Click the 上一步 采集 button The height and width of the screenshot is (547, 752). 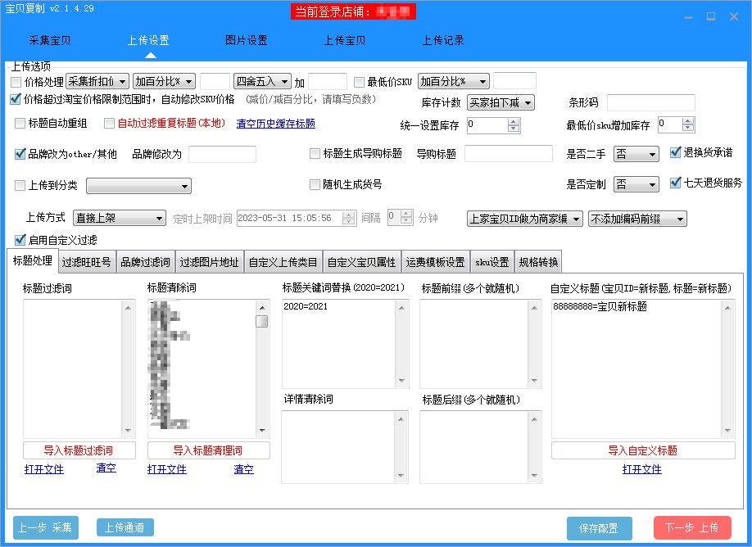tap(46, 528)
